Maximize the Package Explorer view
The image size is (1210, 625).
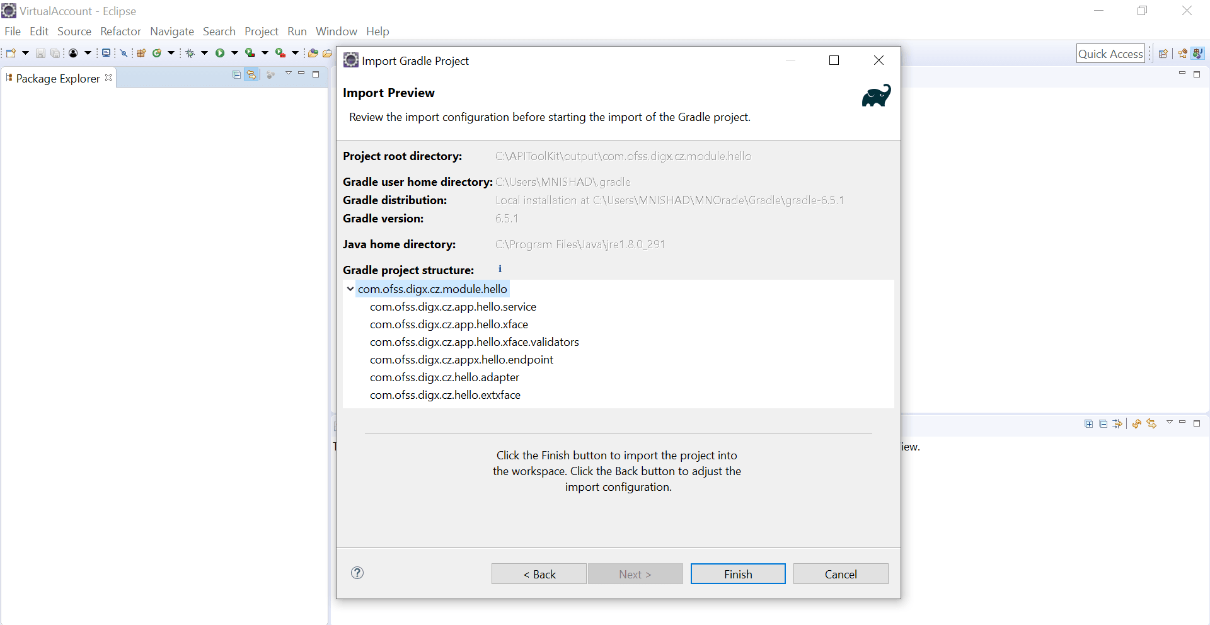[316, 74]
